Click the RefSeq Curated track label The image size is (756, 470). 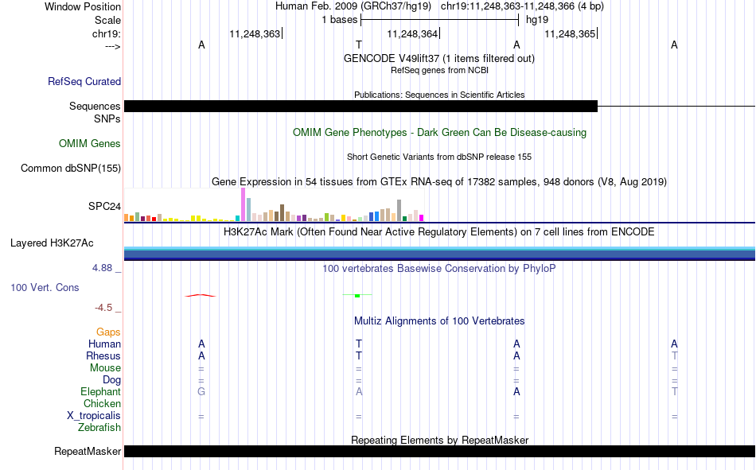click(x=84, y=81)
